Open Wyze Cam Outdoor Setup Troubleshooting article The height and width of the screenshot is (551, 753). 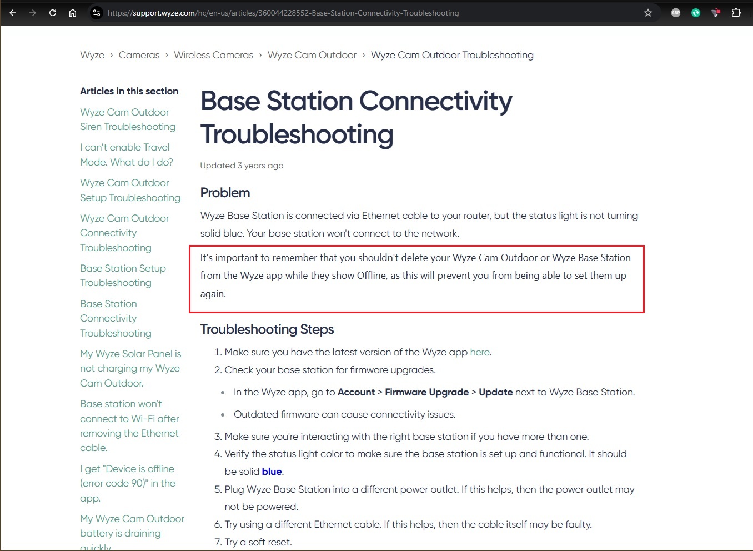pos(130,190)
